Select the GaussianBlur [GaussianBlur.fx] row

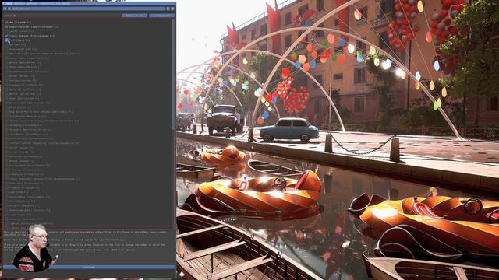[x=30, y=197]
